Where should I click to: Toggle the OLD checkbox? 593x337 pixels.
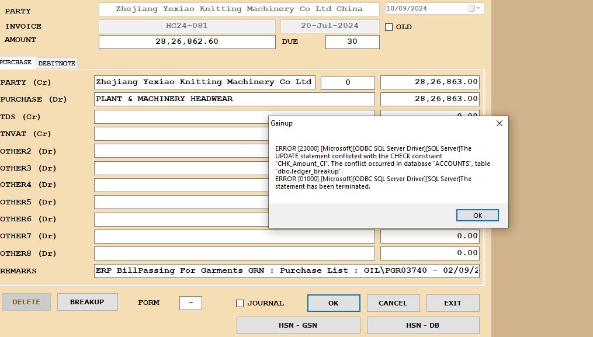[389, 27]
